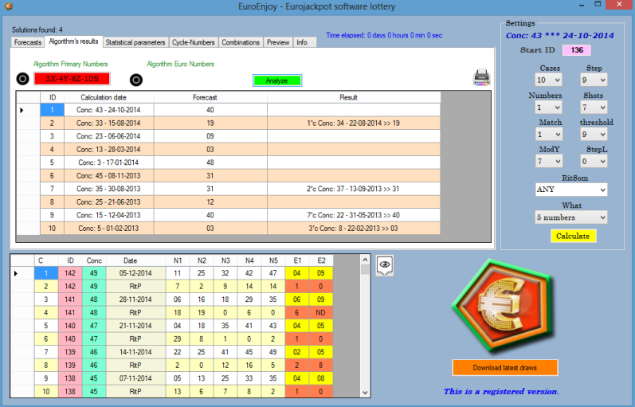Viewport: 635px width, 407px height.
Task: Open the StepL dropdown
Action: [594, 161]
